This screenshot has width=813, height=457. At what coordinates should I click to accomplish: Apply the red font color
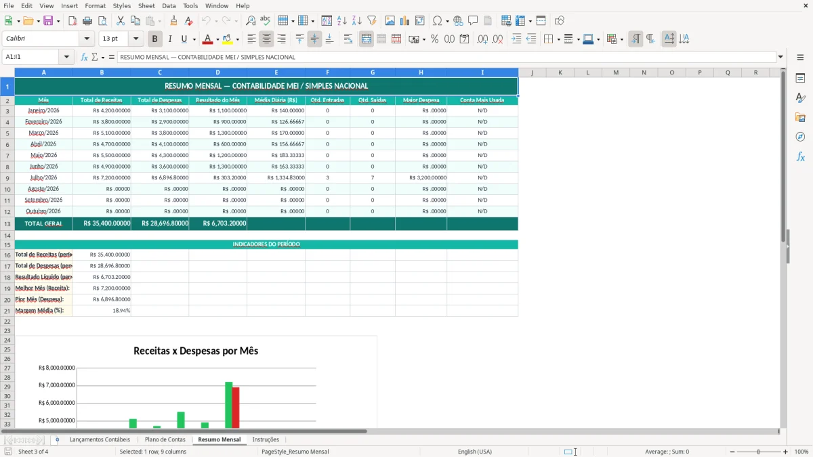click(x=207, y=39)
